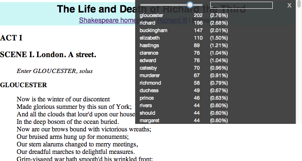Select the word 'duchess' in the list
This screenshot has height=161, width=302.
(x=149, y=91)
